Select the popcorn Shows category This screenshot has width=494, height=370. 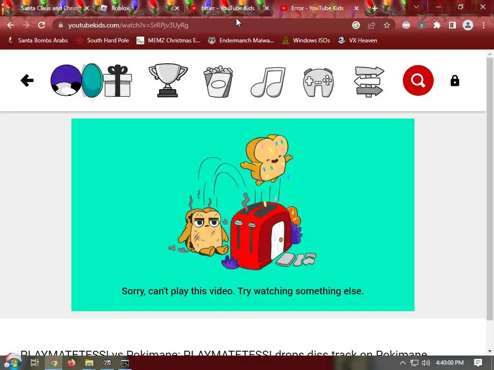[x=219, y=81]
